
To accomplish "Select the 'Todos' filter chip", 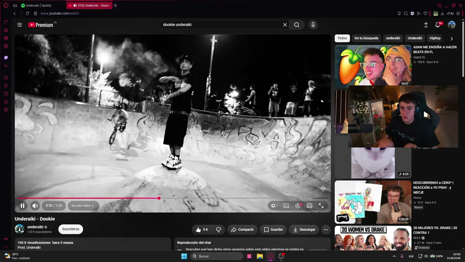I will click(x=342, y=38).
